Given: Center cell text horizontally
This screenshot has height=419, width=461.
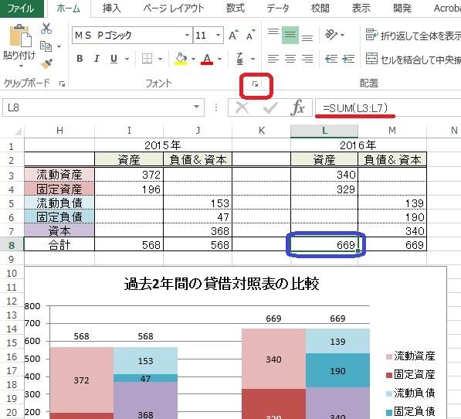Looking at the screenshot, I should pyautogui.click(x=290, y=59).
